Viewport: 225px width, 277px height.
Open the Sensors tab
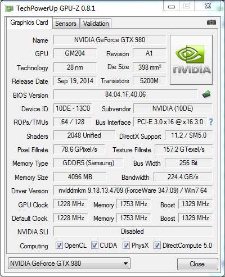pyautogui.click(x=66, y=24)
